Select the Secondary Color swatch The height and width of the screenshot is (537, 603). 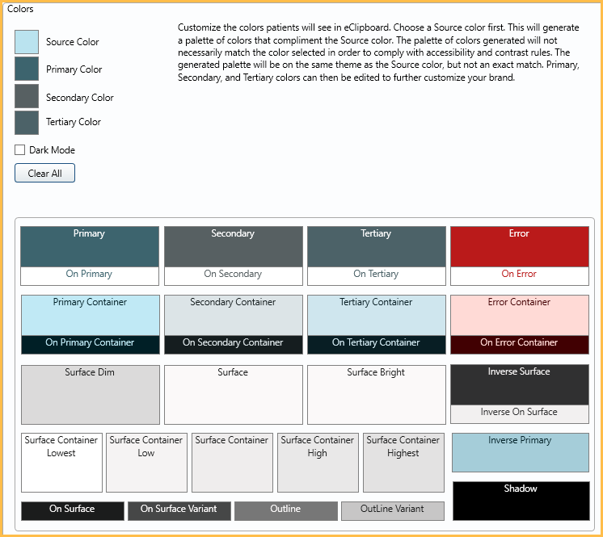(x=27, y=97)
